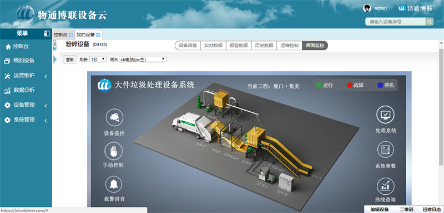Open 系统参数 document icon
Viewport: 444px width, 213px height.
click(385, 149)
